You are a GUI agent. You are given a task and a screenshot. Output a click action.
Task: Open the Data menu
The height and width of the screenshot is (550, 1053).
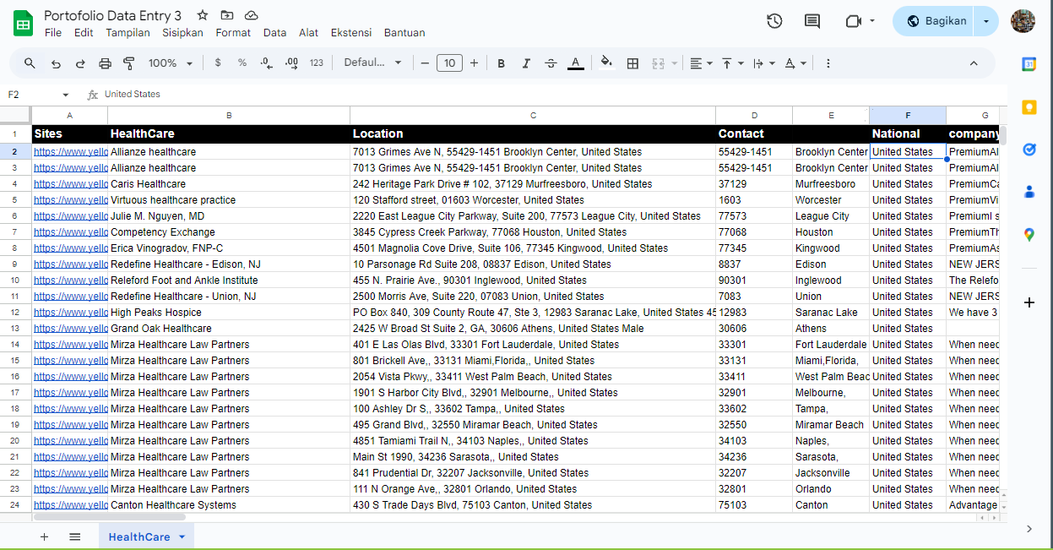click(x=274, y=33)
